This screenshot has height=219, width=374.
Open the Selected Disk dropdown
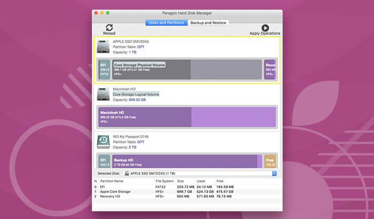(x=200, y=174)
